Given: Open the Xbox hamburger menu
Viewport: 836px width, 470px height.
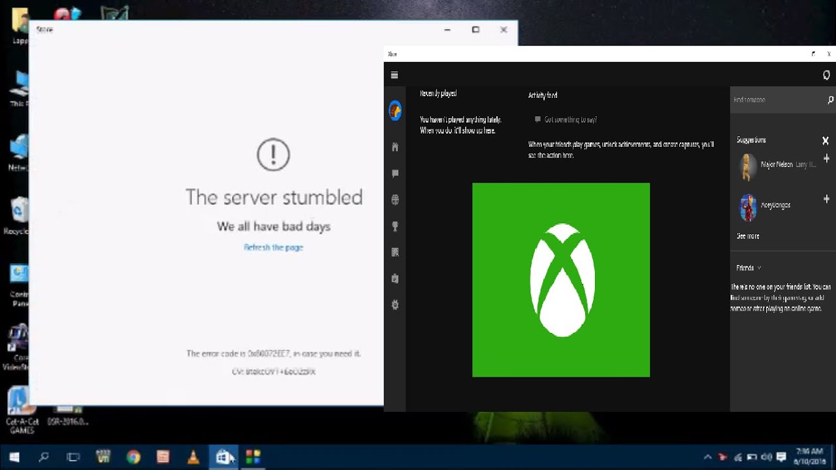Looking at the screenshot, I should coord(394,75).
